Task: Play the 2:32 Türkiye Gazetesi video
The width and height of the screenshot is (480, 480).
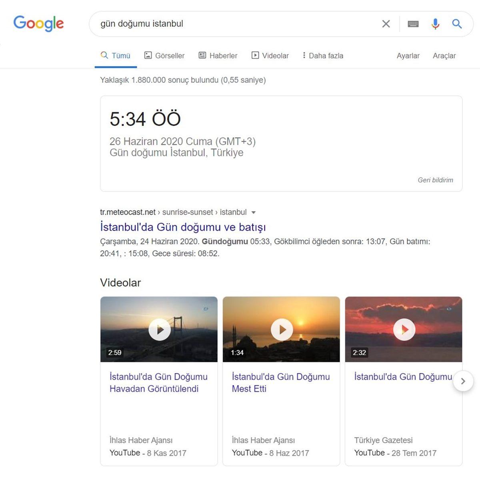Action: click(x=404, y=329)
